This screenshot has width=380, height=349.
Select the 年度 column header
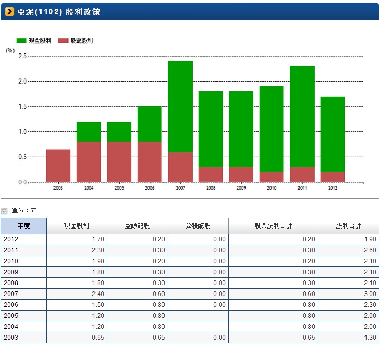point(23,226)
